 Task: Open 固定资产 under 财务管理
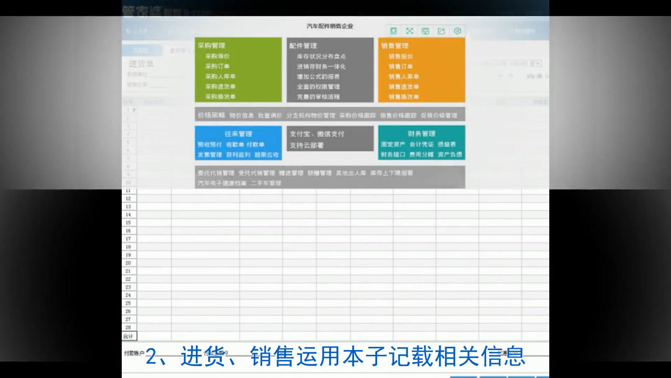(x=393, y=143)
